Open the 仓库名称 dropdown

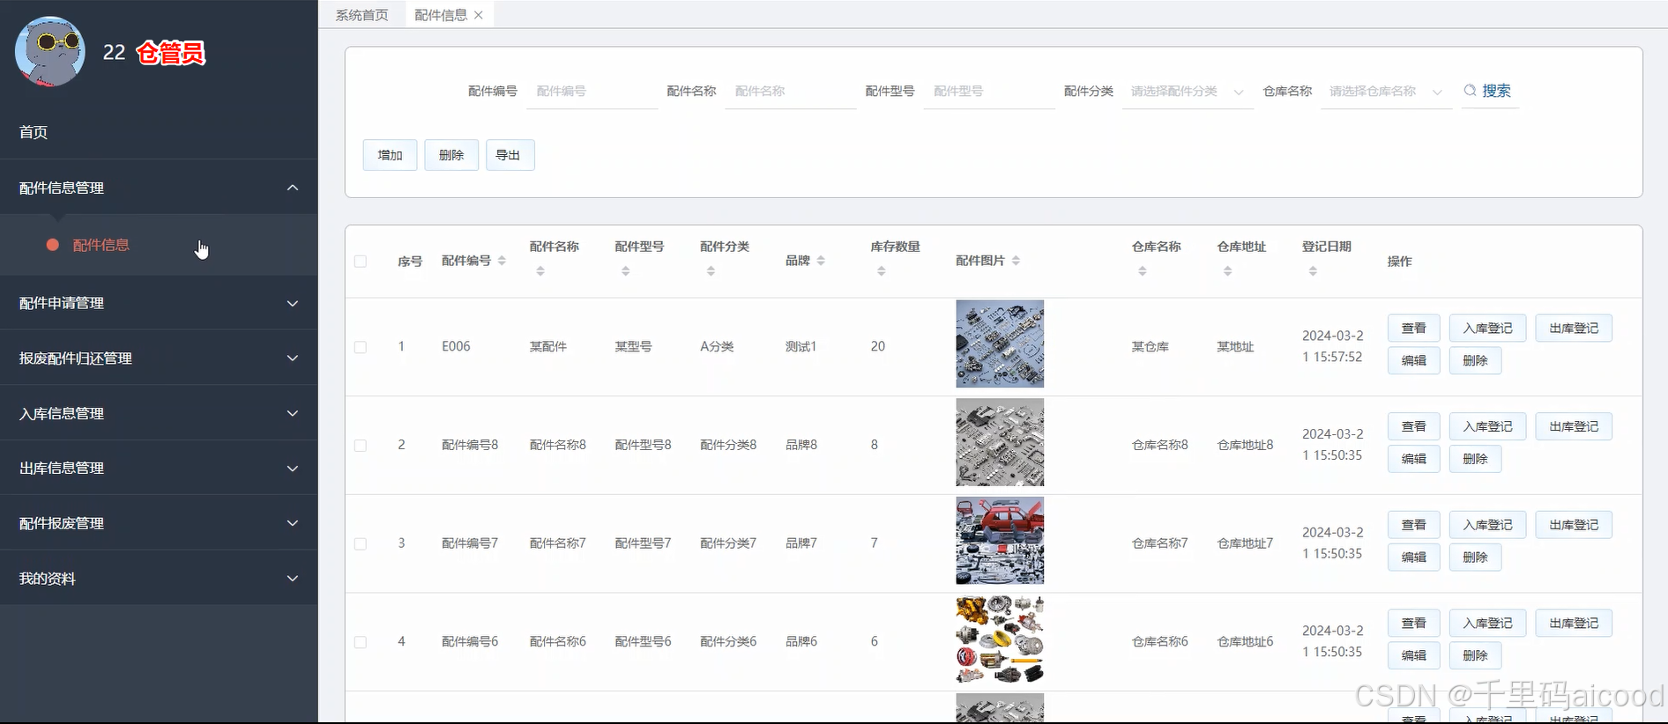point(1386,92)
